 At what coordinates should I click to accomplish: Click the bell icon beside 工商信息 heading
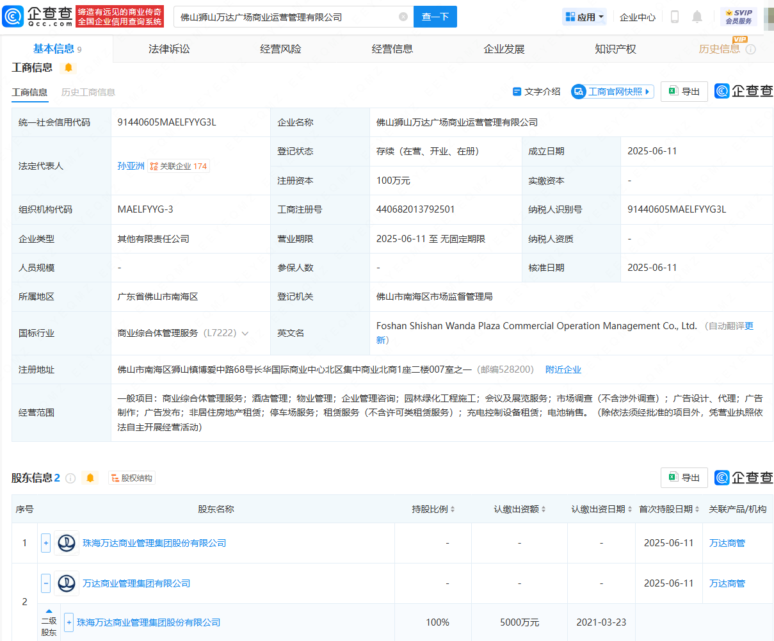coord(68,67)
